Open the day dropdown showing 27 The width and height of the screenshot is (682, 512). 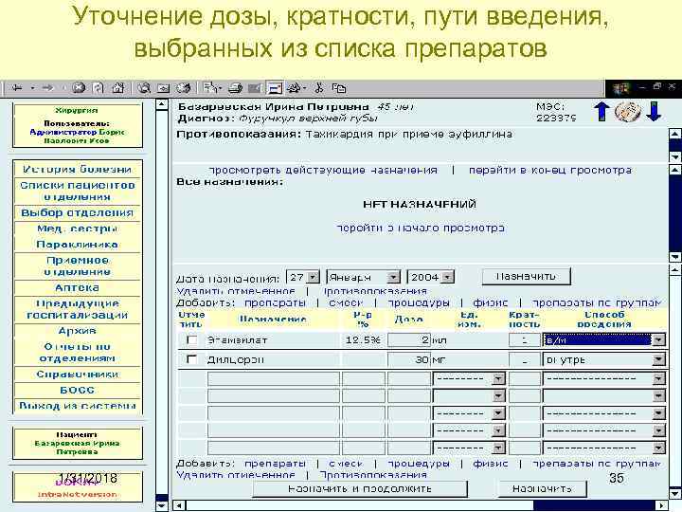point(303,277)
